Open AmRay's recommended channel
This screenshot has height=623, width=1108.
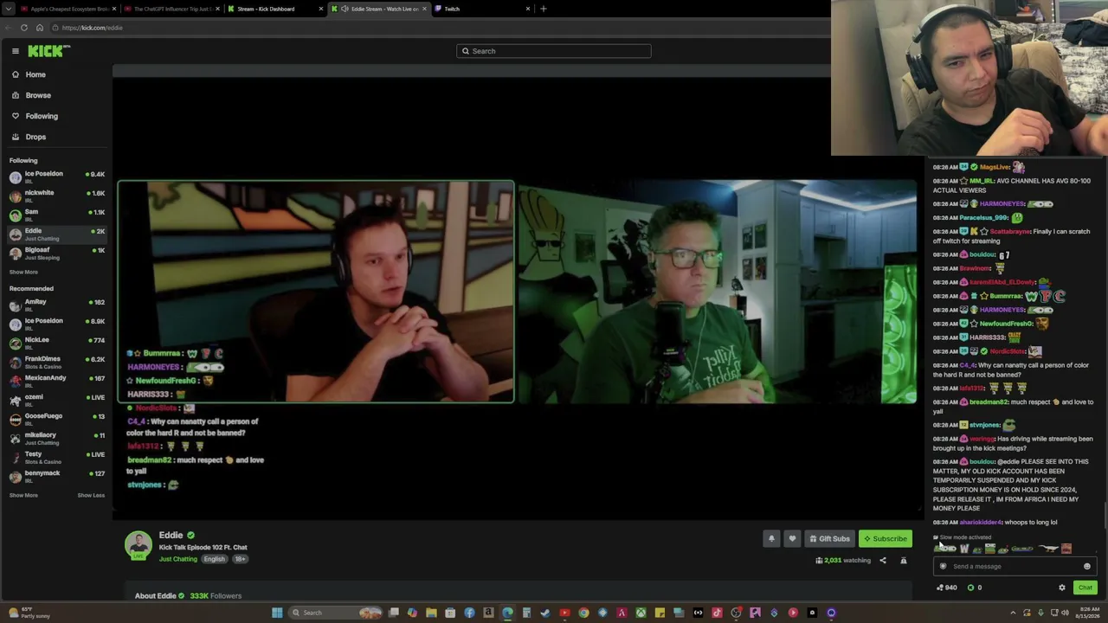pyautogui.click(x=56, y=305)
